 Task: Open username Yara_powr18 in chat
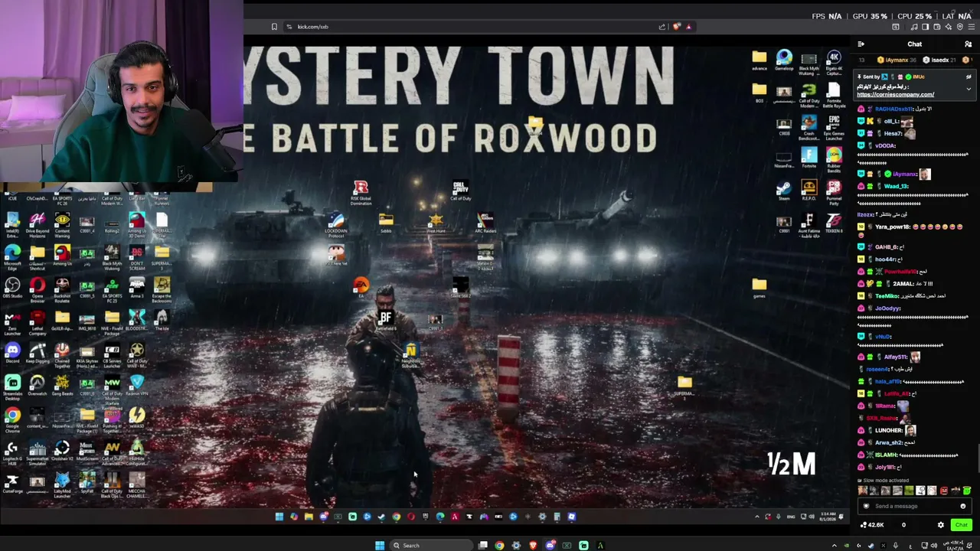pyautogui.click(x=892, y=227)
